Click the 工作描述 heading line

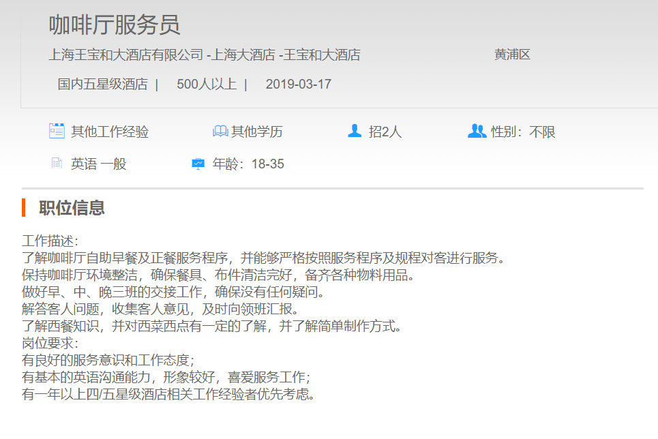(x=50, y=241)
